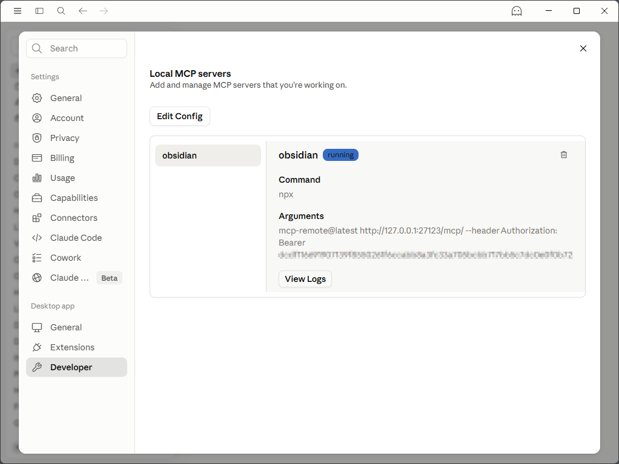Click the Beta badge label
The image size is (619, 464).
coord(110,278)
